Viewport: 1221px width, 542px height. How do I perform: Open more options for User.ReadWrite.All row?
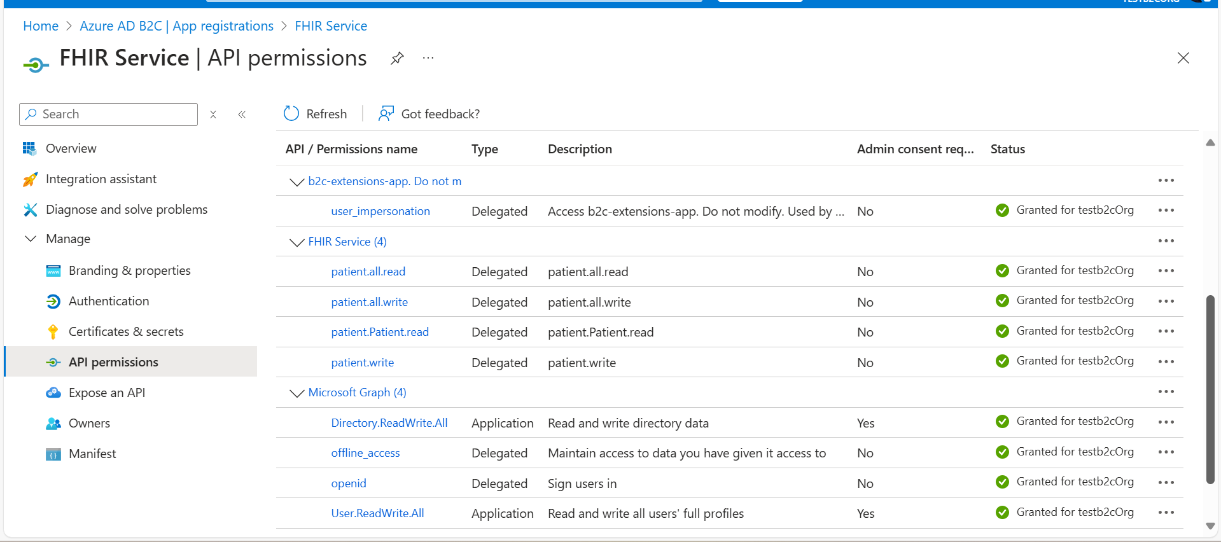coord(1166,513)
